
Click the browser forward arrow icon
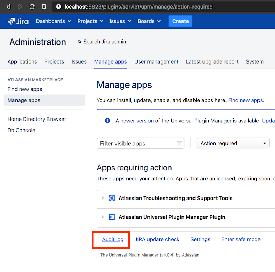tap(20, 7)
